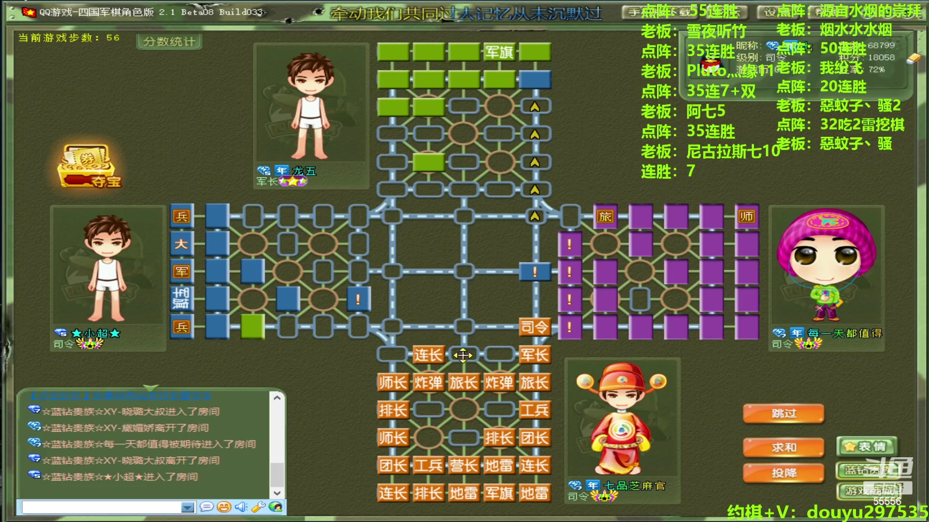The height and width of the screenshot is (522, 929).
Task: Select the orange 军长 piece
Action: click(x=535, y=355)
